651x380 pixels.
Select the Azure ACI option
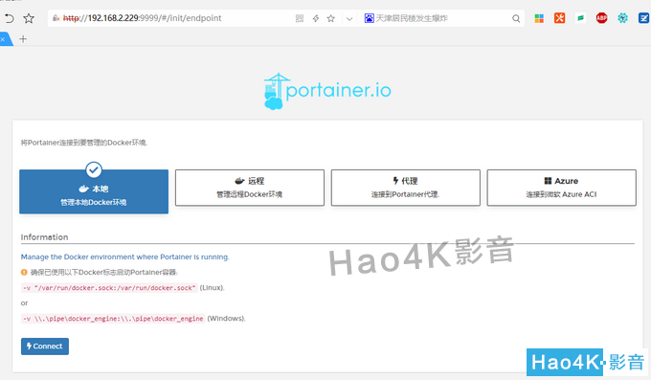(x=561, y=188)
